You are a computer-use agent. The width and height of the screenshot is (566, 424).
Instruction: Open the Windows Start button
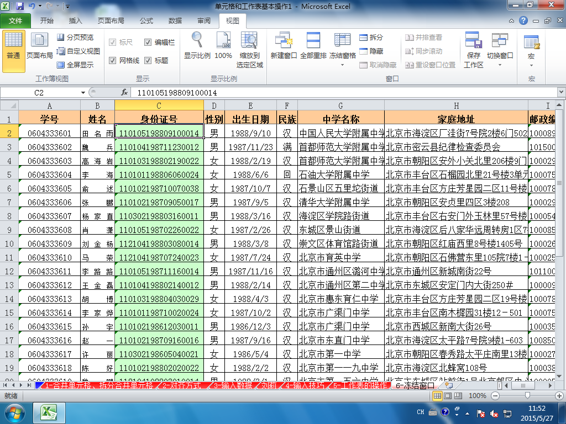[x=14, y=413]
